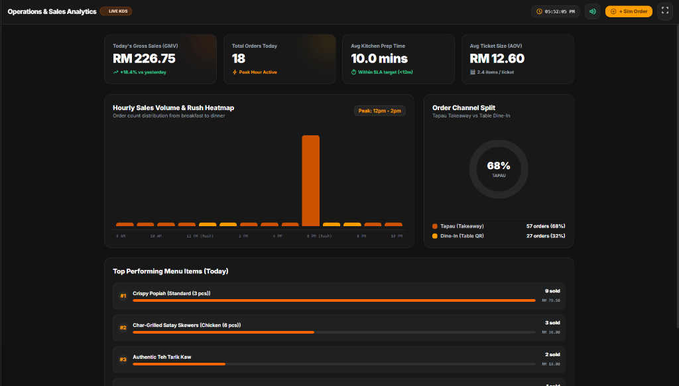Screen dimensions: 679x386
Task: Click the RM 18.00 revenue value
Action: [551, 364]
